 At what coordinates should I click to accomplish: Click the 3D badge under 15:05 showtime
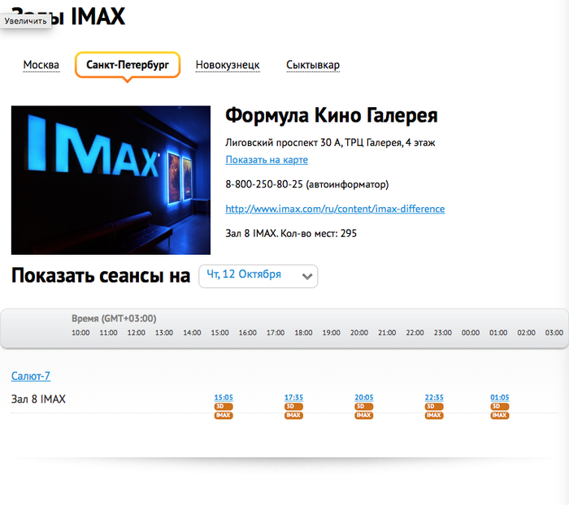224,406
